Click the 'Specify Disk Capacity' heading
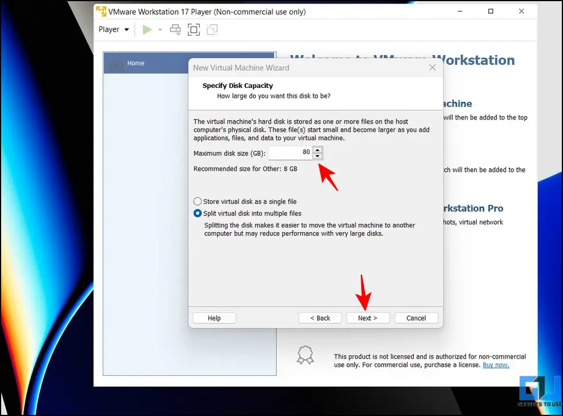Screen dimensions: 563x416 238,86
